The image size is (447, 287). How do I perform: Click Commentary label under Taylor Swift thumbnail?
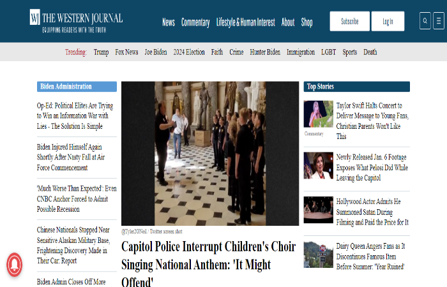pos(314,134)
